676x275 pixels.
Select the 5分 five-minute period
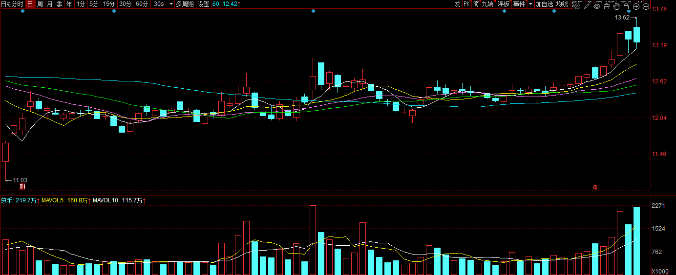[x=94, y=4]
